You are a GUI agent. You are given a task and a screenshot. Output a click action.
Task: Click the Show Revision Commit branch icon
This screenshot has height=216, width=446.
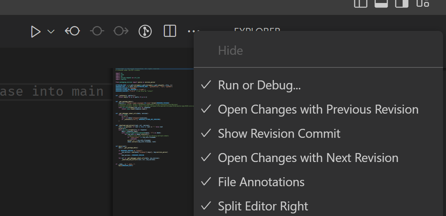(97, 31)
